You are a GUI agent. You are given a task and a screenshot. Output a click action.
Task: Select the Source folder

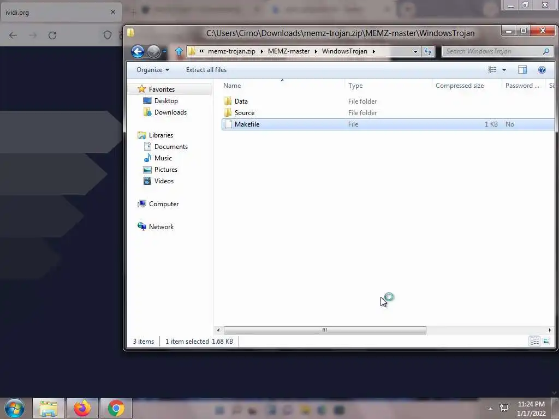coord(244,112)
